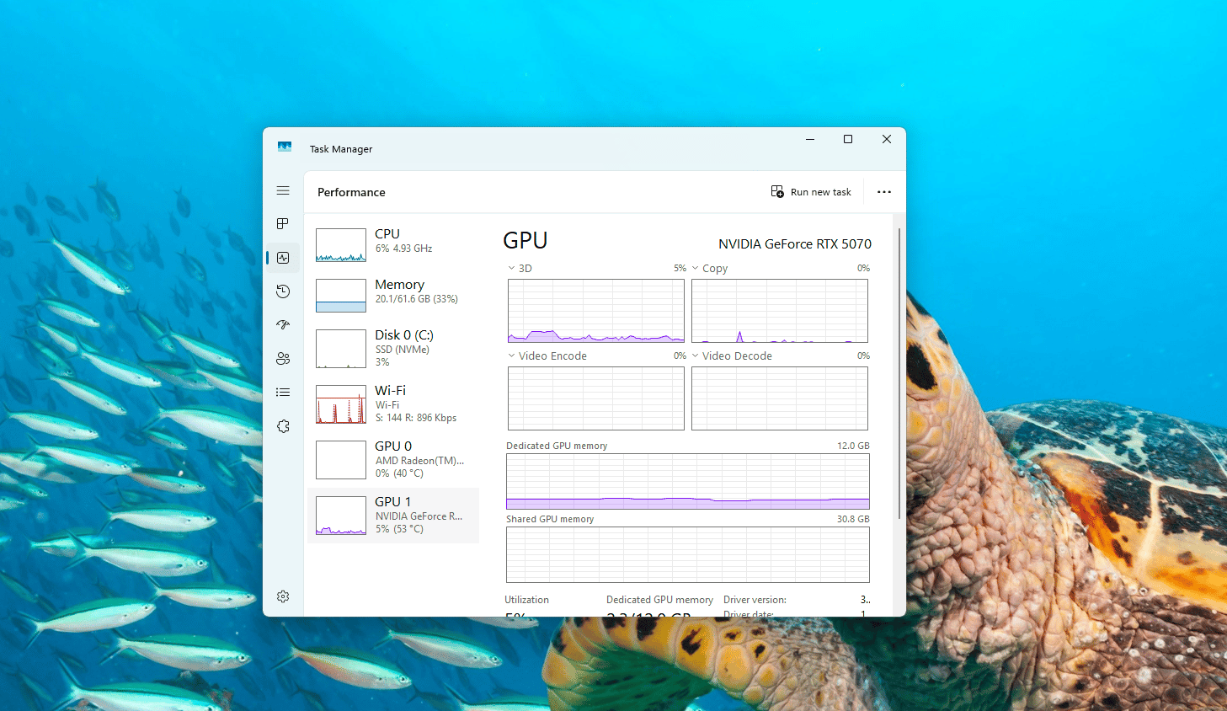Viewport: 1227px width, 711px height.
Task: Open the hamburger navigation menu
Action: click(x=283, y=190)
